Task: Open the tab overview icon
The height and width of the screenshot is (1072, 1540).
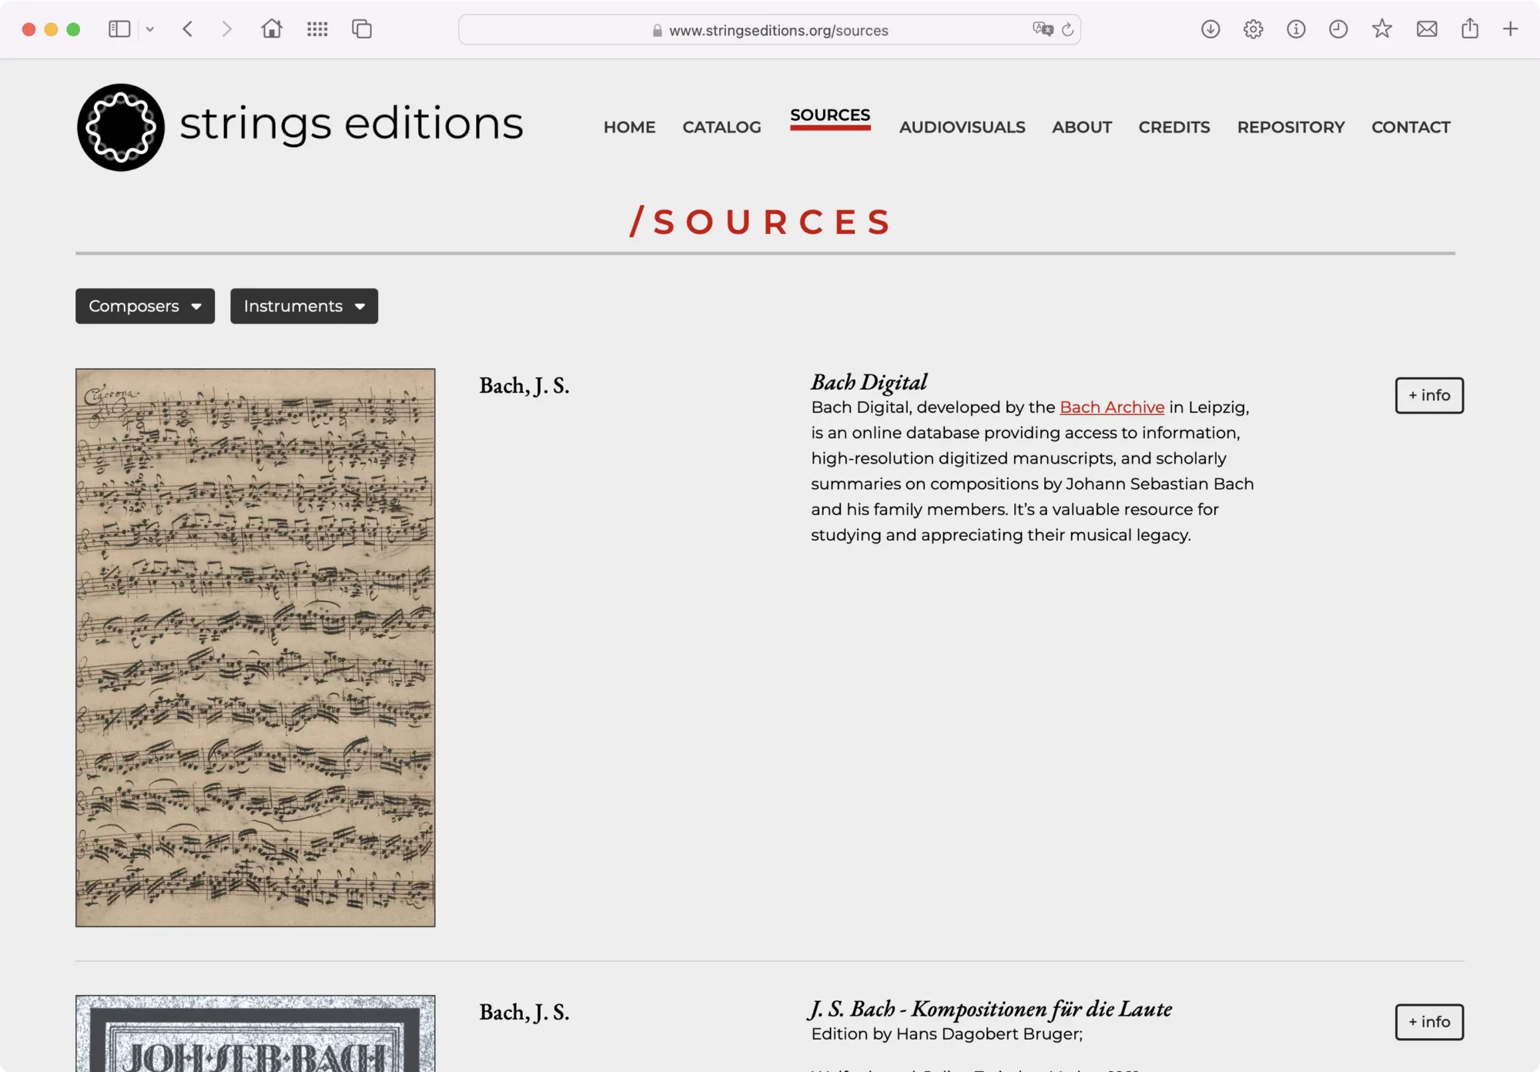Action: pyautogui.click(x=362, y=29)
